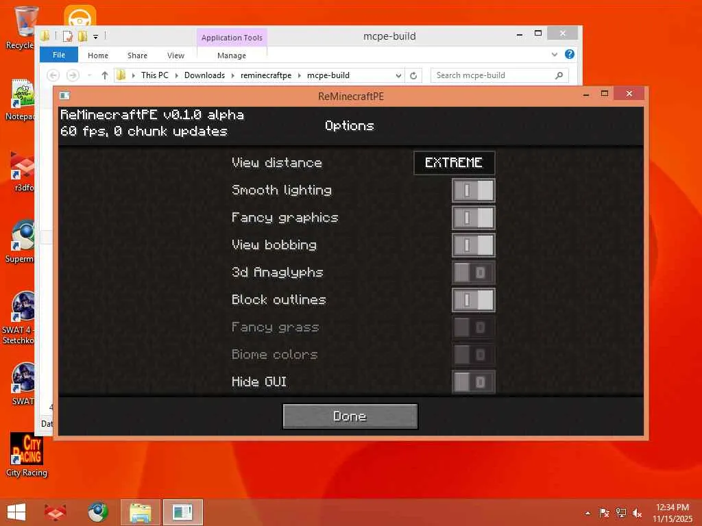
Task: Click search magnifier in Explorer
Action: 559,75
